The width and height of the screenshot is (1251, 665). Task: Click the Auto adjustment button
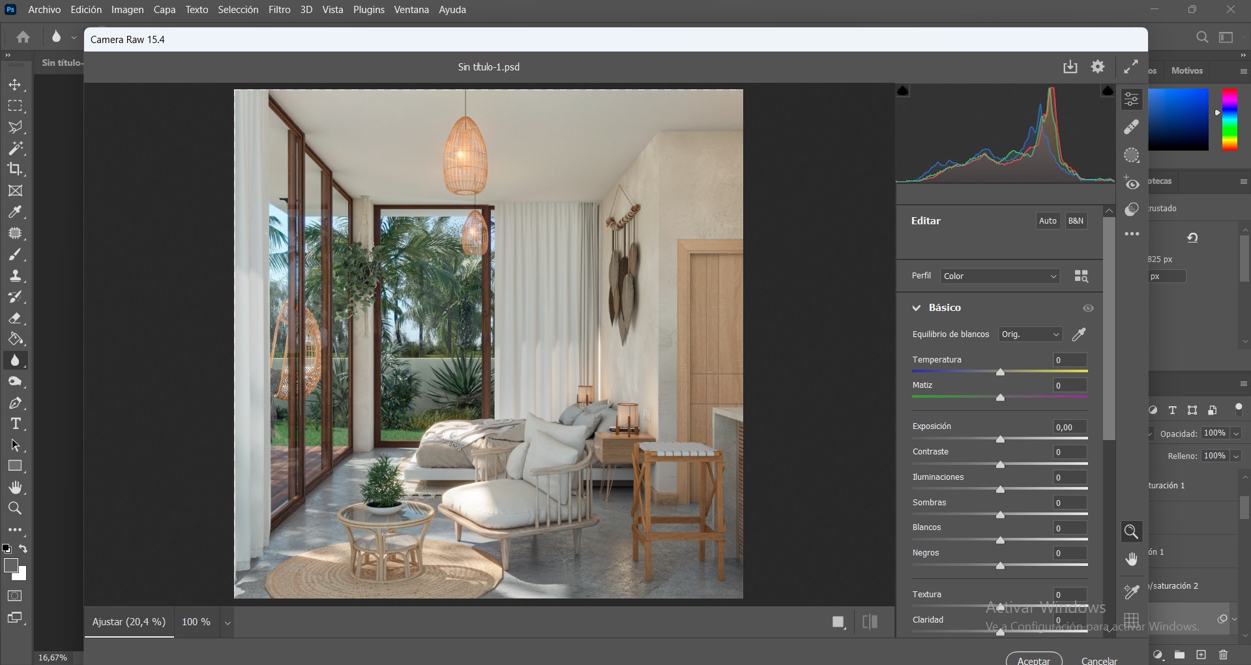tap(1047, 220)
